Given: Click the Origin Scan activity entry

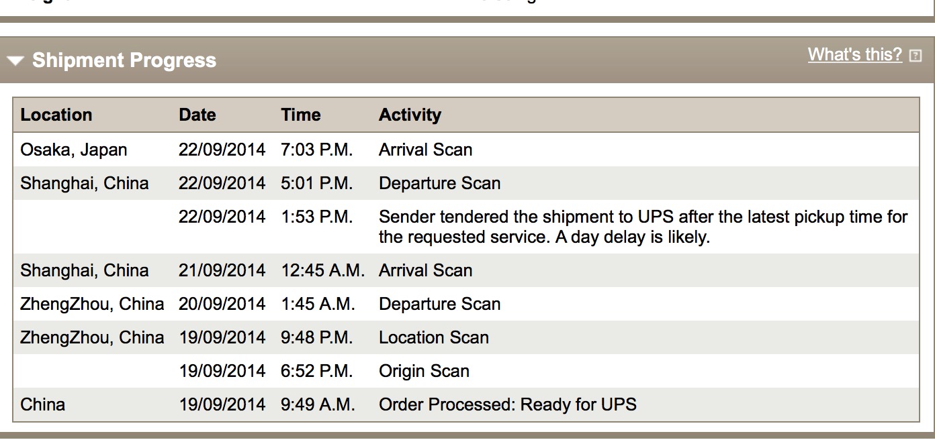Looking at the screenshot, I should pyautogui.click(x=424, y=371).
